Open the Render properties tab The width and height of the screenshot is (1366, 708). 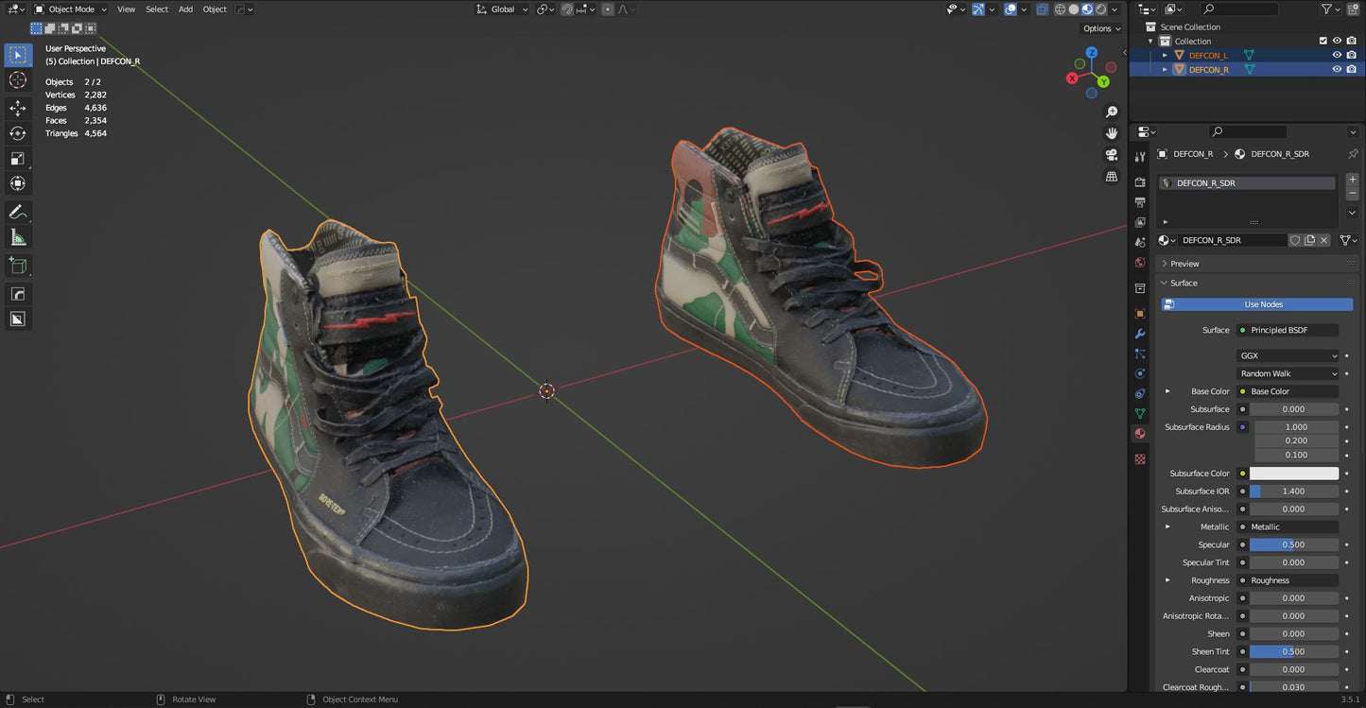tap(1140, 183)
